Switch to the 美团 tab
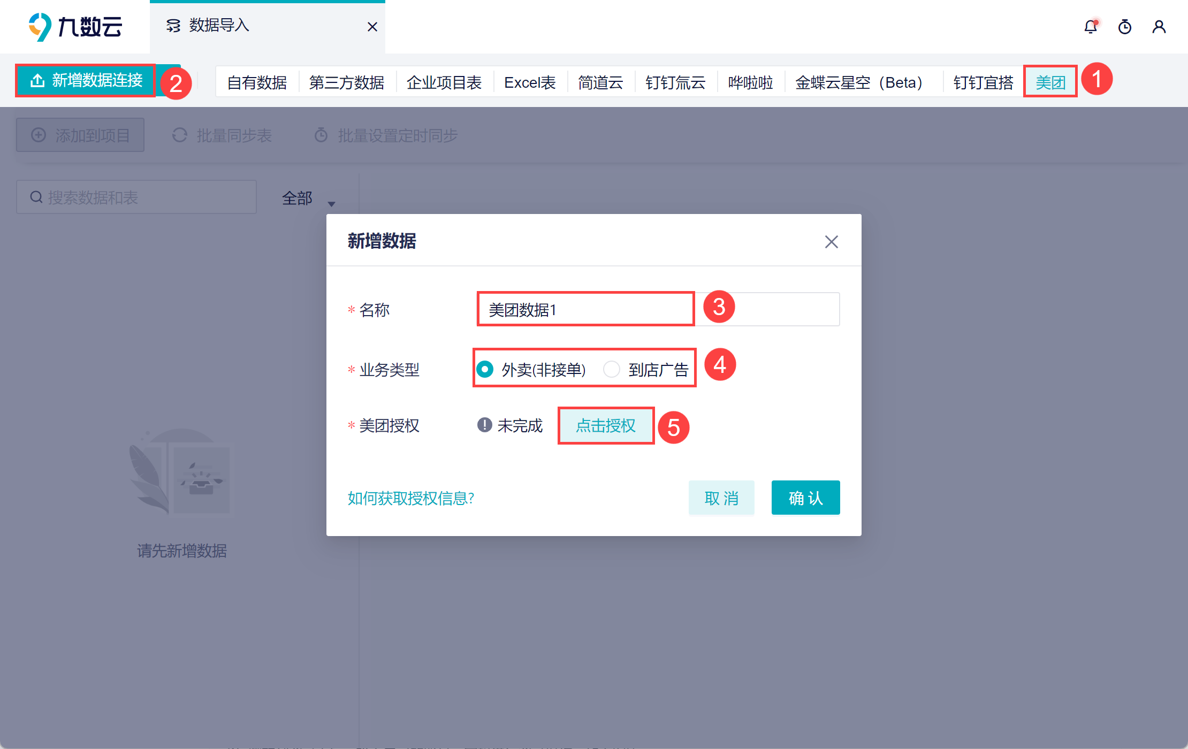1188x749 pixels. pos(1050,82)
